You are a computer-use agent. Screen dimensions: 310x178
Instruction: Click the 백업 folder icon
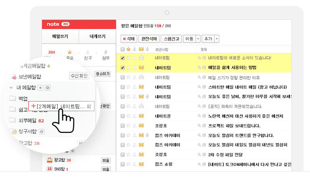tap(13, 98)
